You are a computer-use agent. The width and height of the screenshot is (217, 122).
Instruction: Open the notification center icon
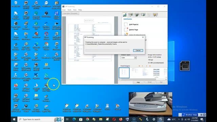point(202,119)
